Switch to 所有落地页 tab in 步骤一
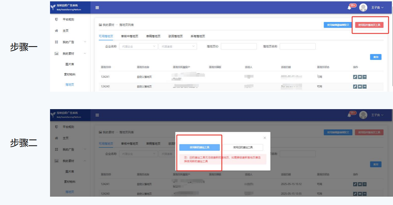This screenshot has height=205, width=393. [197, 36]
